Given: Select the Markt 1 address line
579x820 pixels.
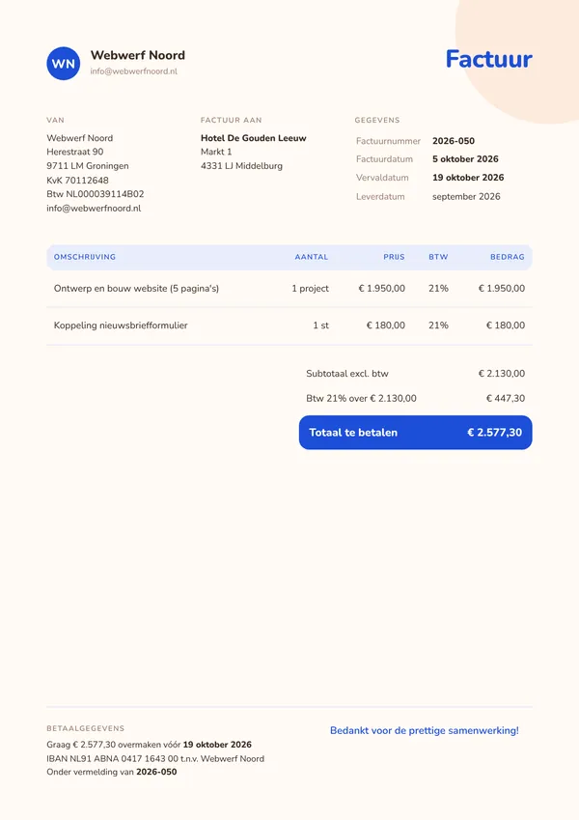Looking at the screenshot, I should pos(216,152).
